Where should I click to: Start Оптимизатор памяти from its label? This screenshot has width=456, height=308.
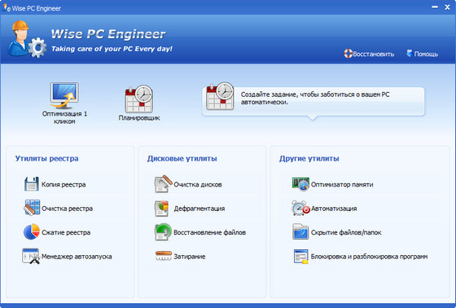point(342,184)
